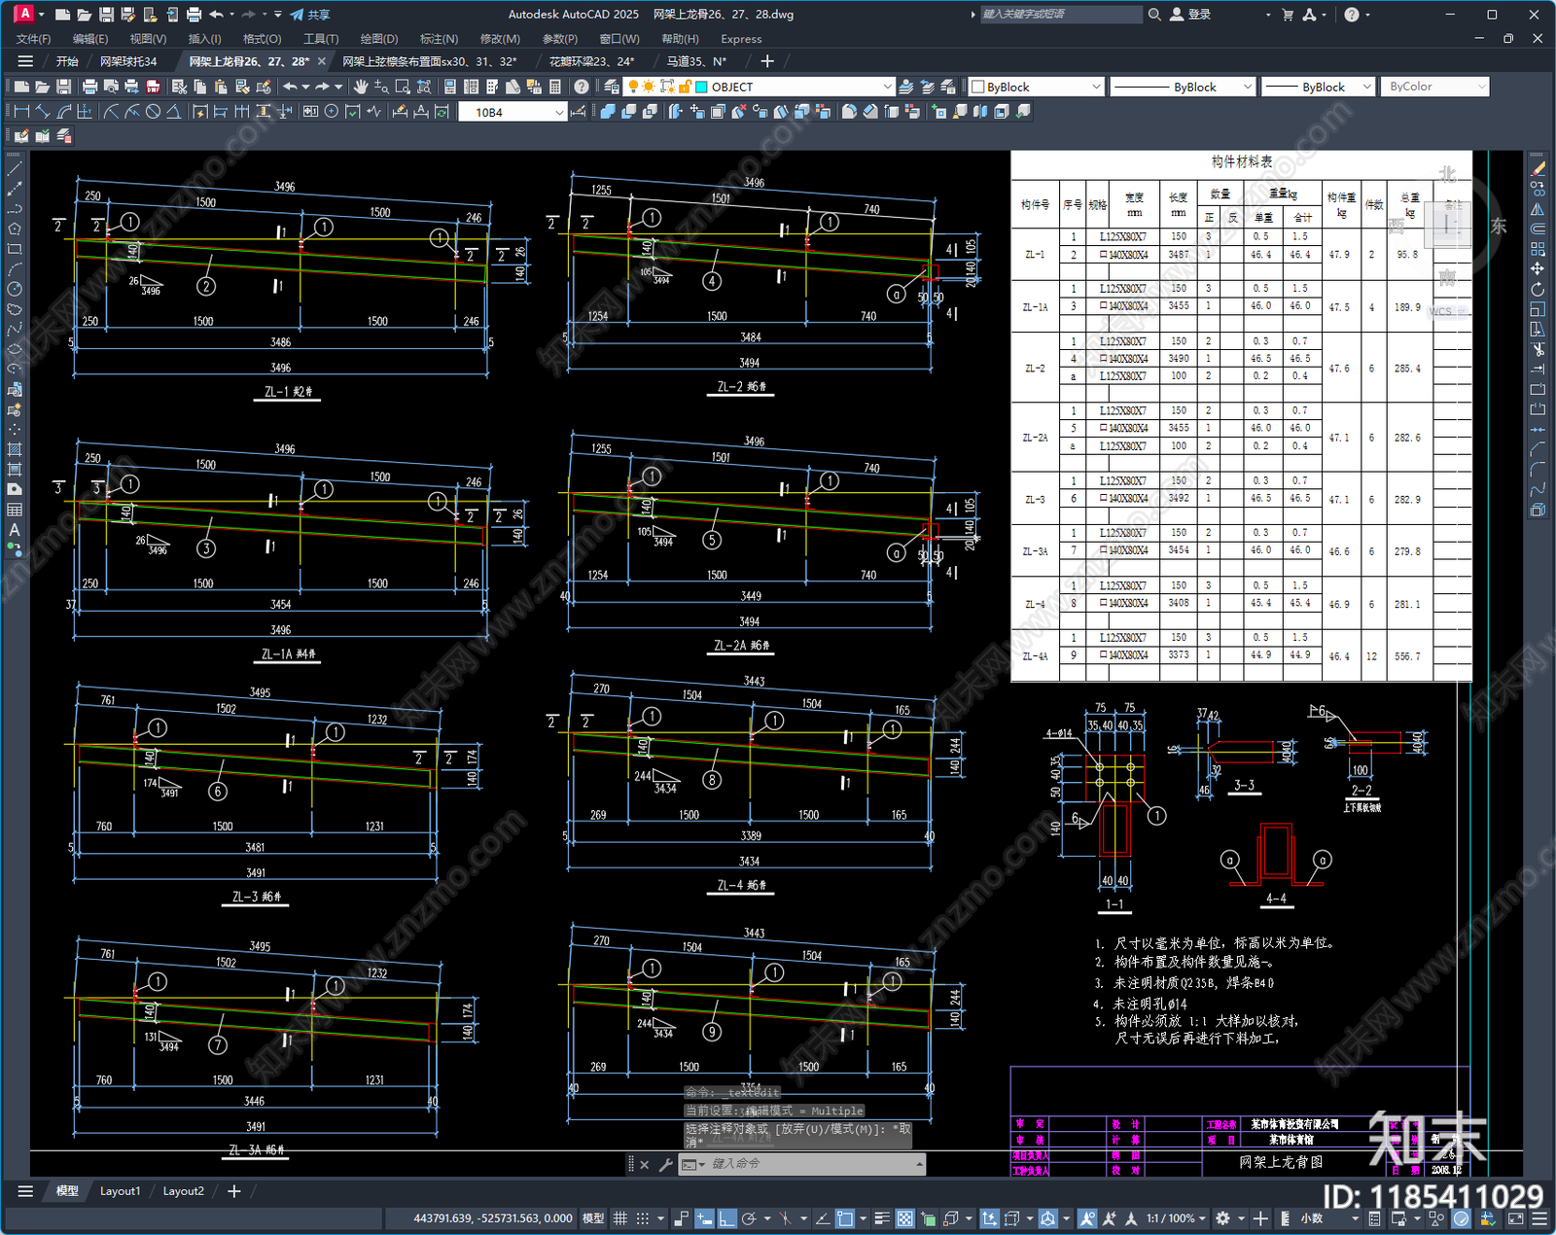Select the Rotate modify tool
Screen dimensions: 1556x1235
(x=1538, y=290)
